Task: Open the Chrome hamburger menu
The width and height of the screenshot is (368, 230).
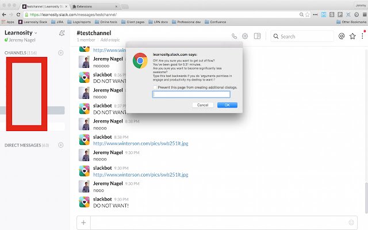Action: (x=365, y=14)
